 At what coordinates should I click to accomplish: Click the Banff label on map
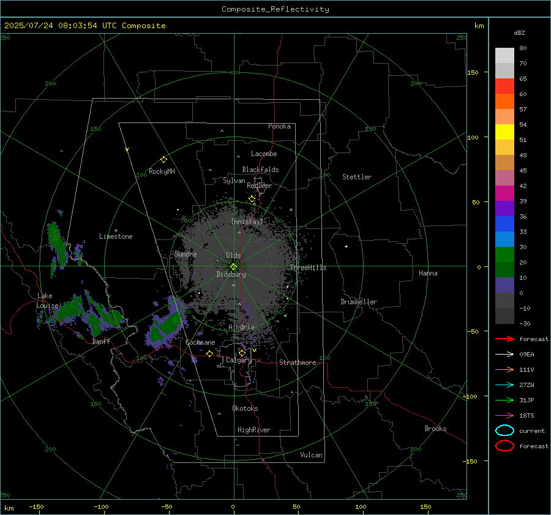point(101,341)
